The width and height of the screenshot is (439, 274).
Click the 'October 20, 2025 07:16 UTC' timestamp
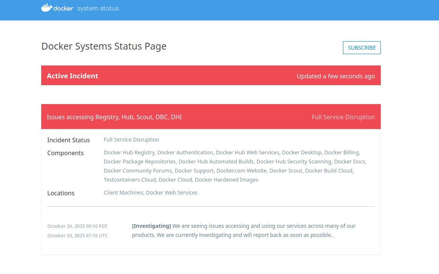coord(77,236)
